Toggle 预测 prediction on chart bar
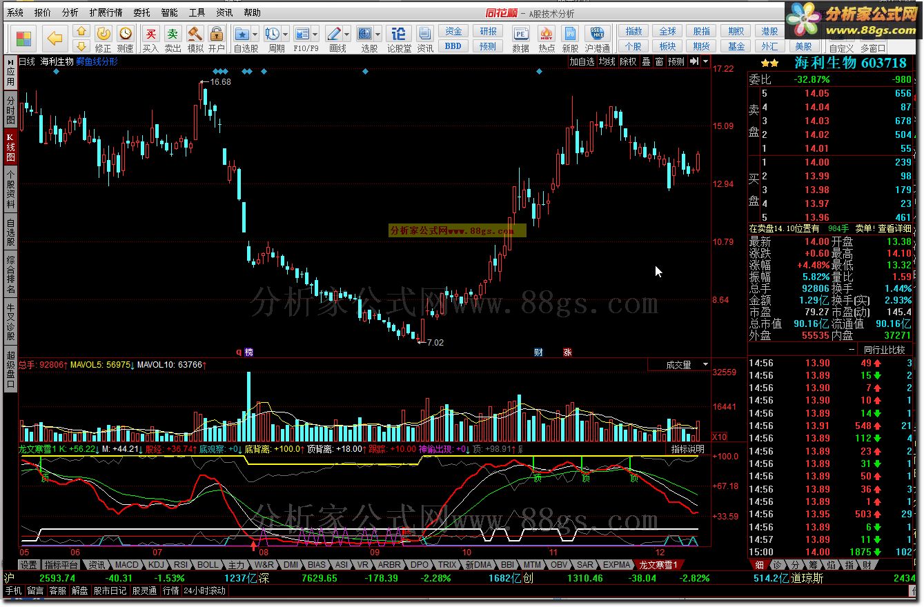The image size is (924, 607). point(676,61)
